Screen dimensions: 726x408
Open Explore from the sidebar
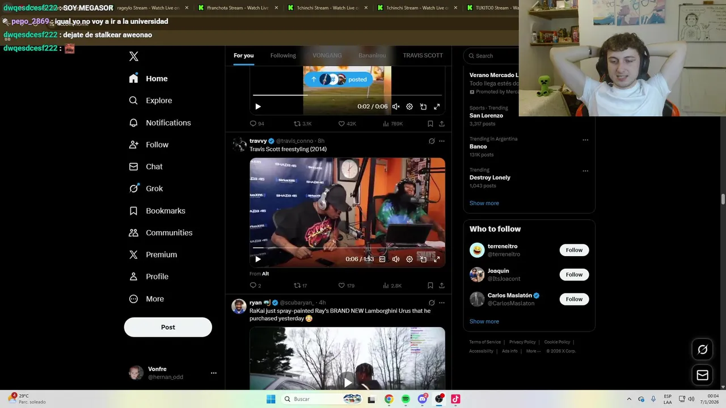point(151,101)
